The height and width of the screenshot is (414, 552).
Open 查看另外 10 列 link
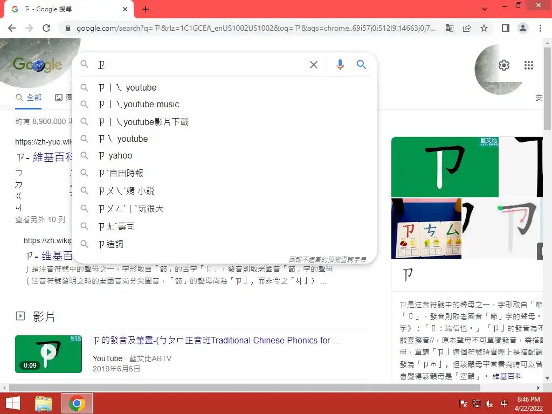(40, 220)
